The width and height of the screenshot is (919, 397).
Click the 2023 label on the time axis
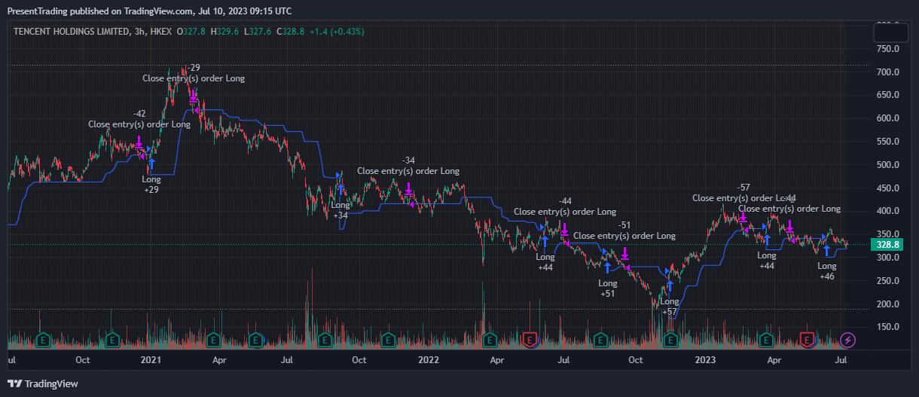click(x=704, y=361)
